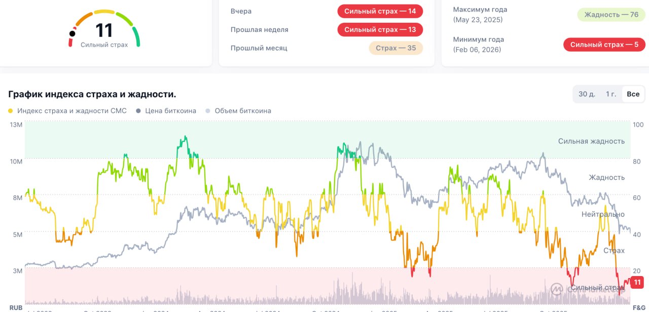Viewport: 649px width, 312px height.
Task: Click last month's "Страх — 35" badge
Action: [395, 48]
